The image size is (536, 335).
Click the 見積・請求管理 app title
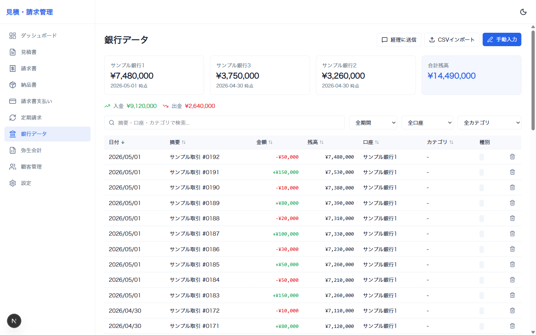tap(29, 12)
